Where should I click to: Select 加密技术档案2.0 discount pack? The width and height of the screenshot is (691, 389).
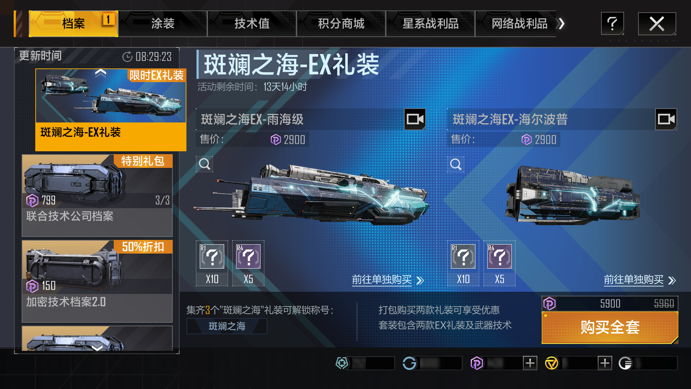point(97,281)
